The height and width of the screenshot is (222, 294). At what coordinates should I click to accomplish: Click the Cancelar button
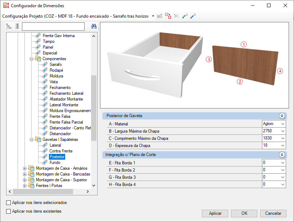tap(273, 213)
